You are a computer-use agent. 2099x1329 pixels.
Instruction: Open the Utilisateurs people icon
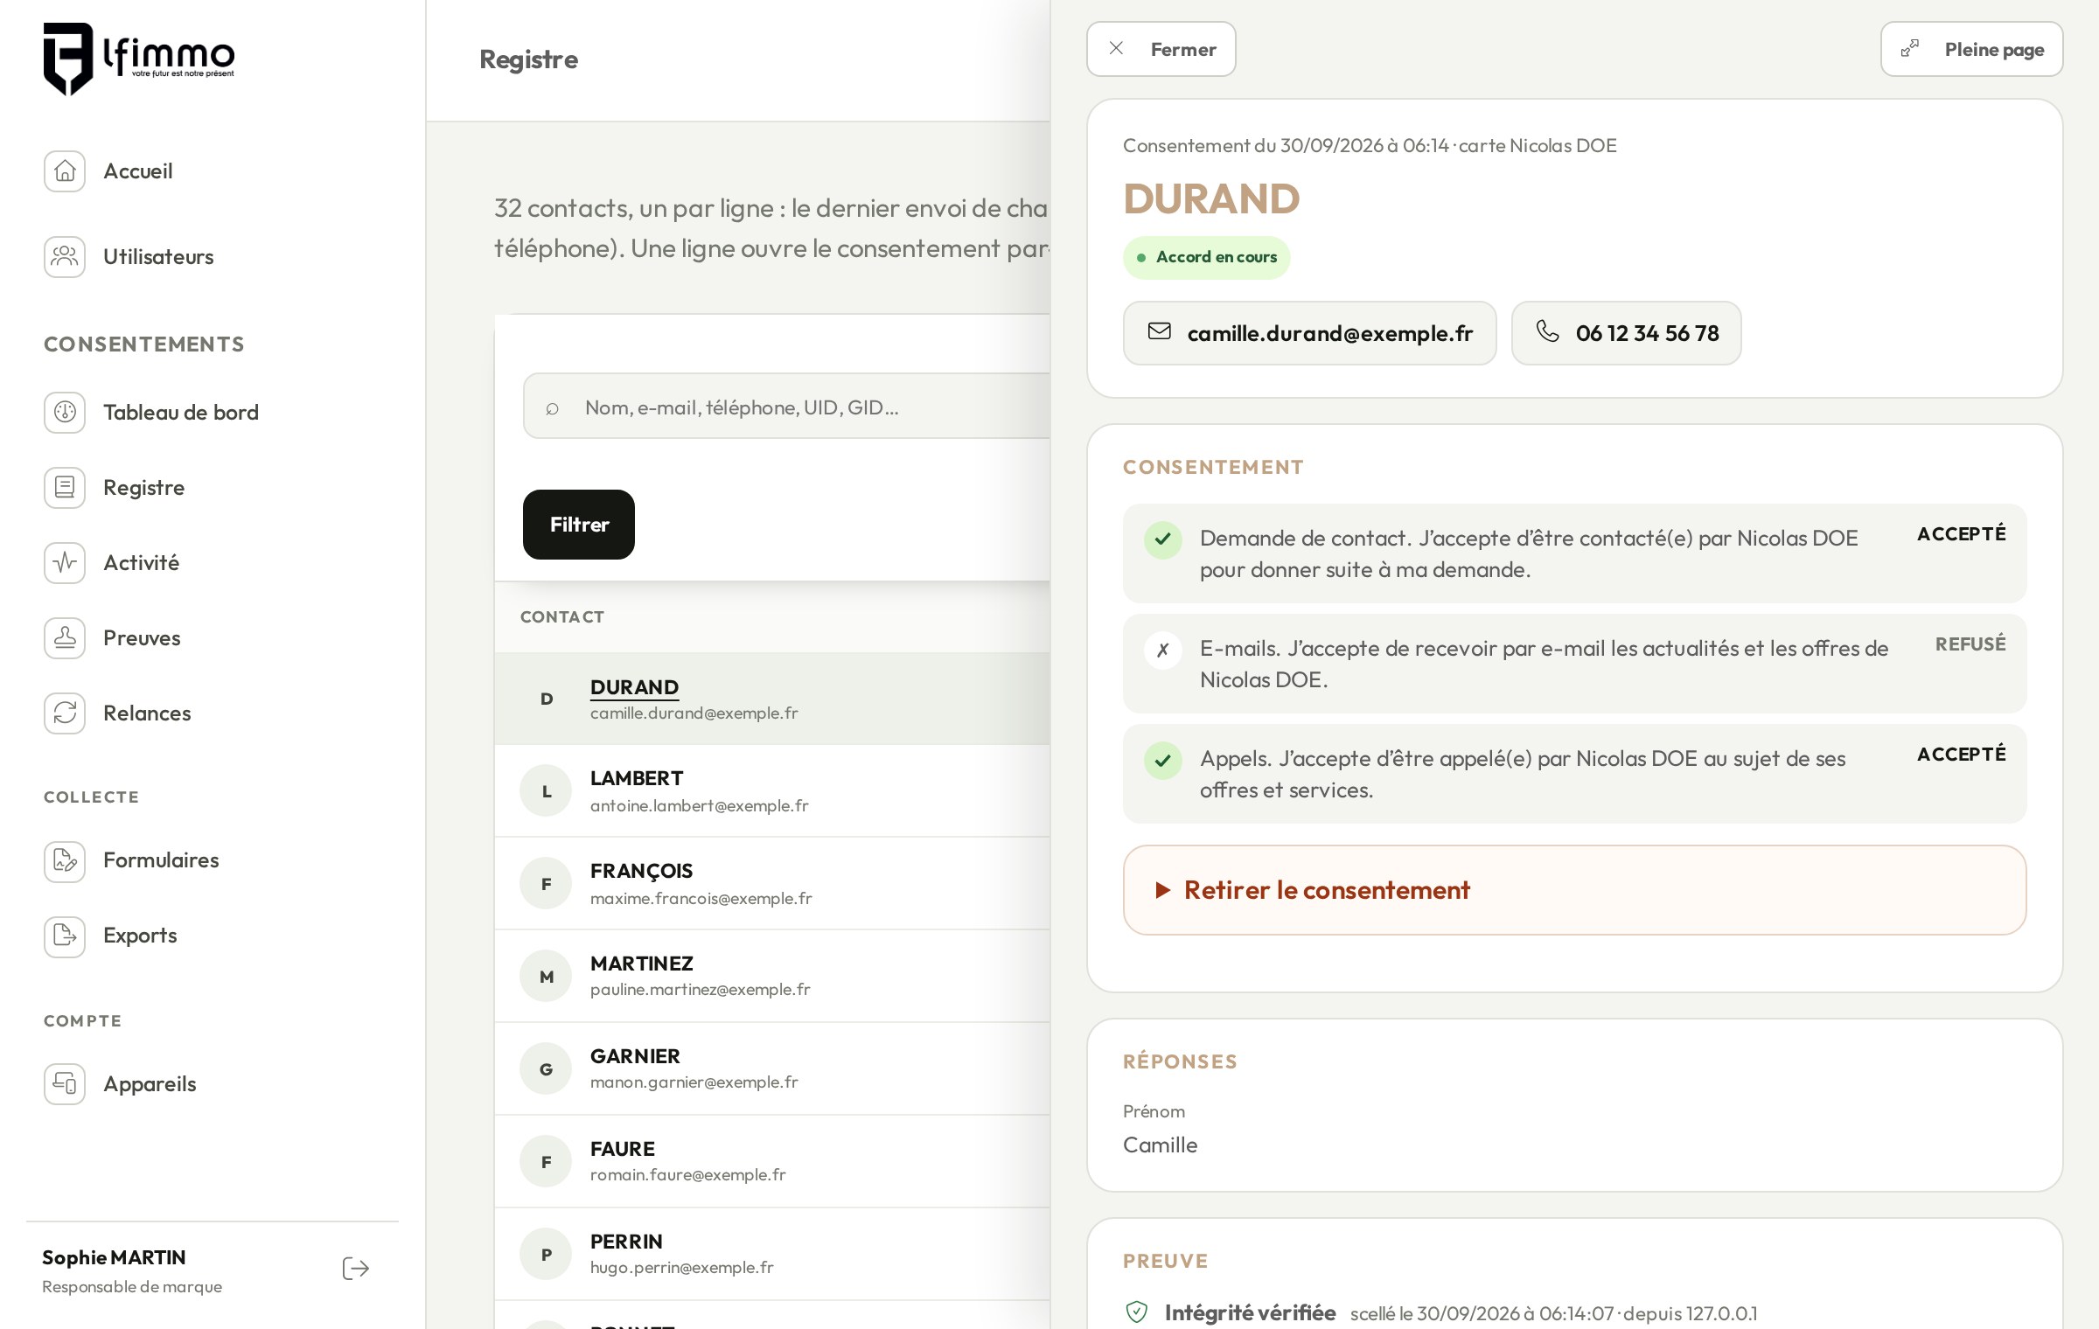tap(65, 256)
